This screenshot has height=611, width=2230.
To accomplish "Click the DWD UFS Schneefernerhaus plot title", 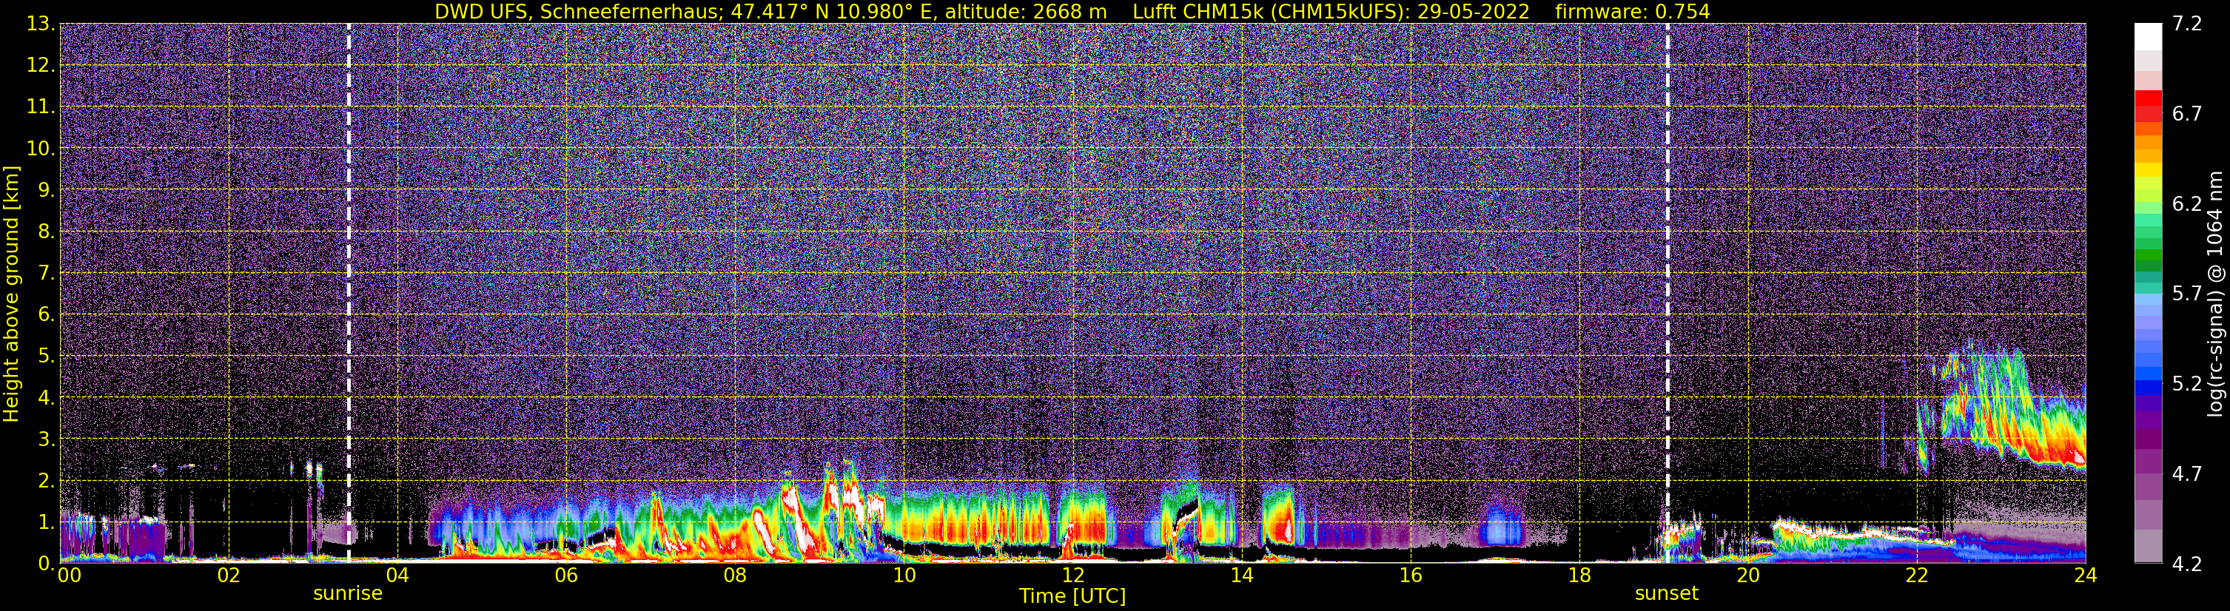I will pyautogui.click(x=770, y=11).
